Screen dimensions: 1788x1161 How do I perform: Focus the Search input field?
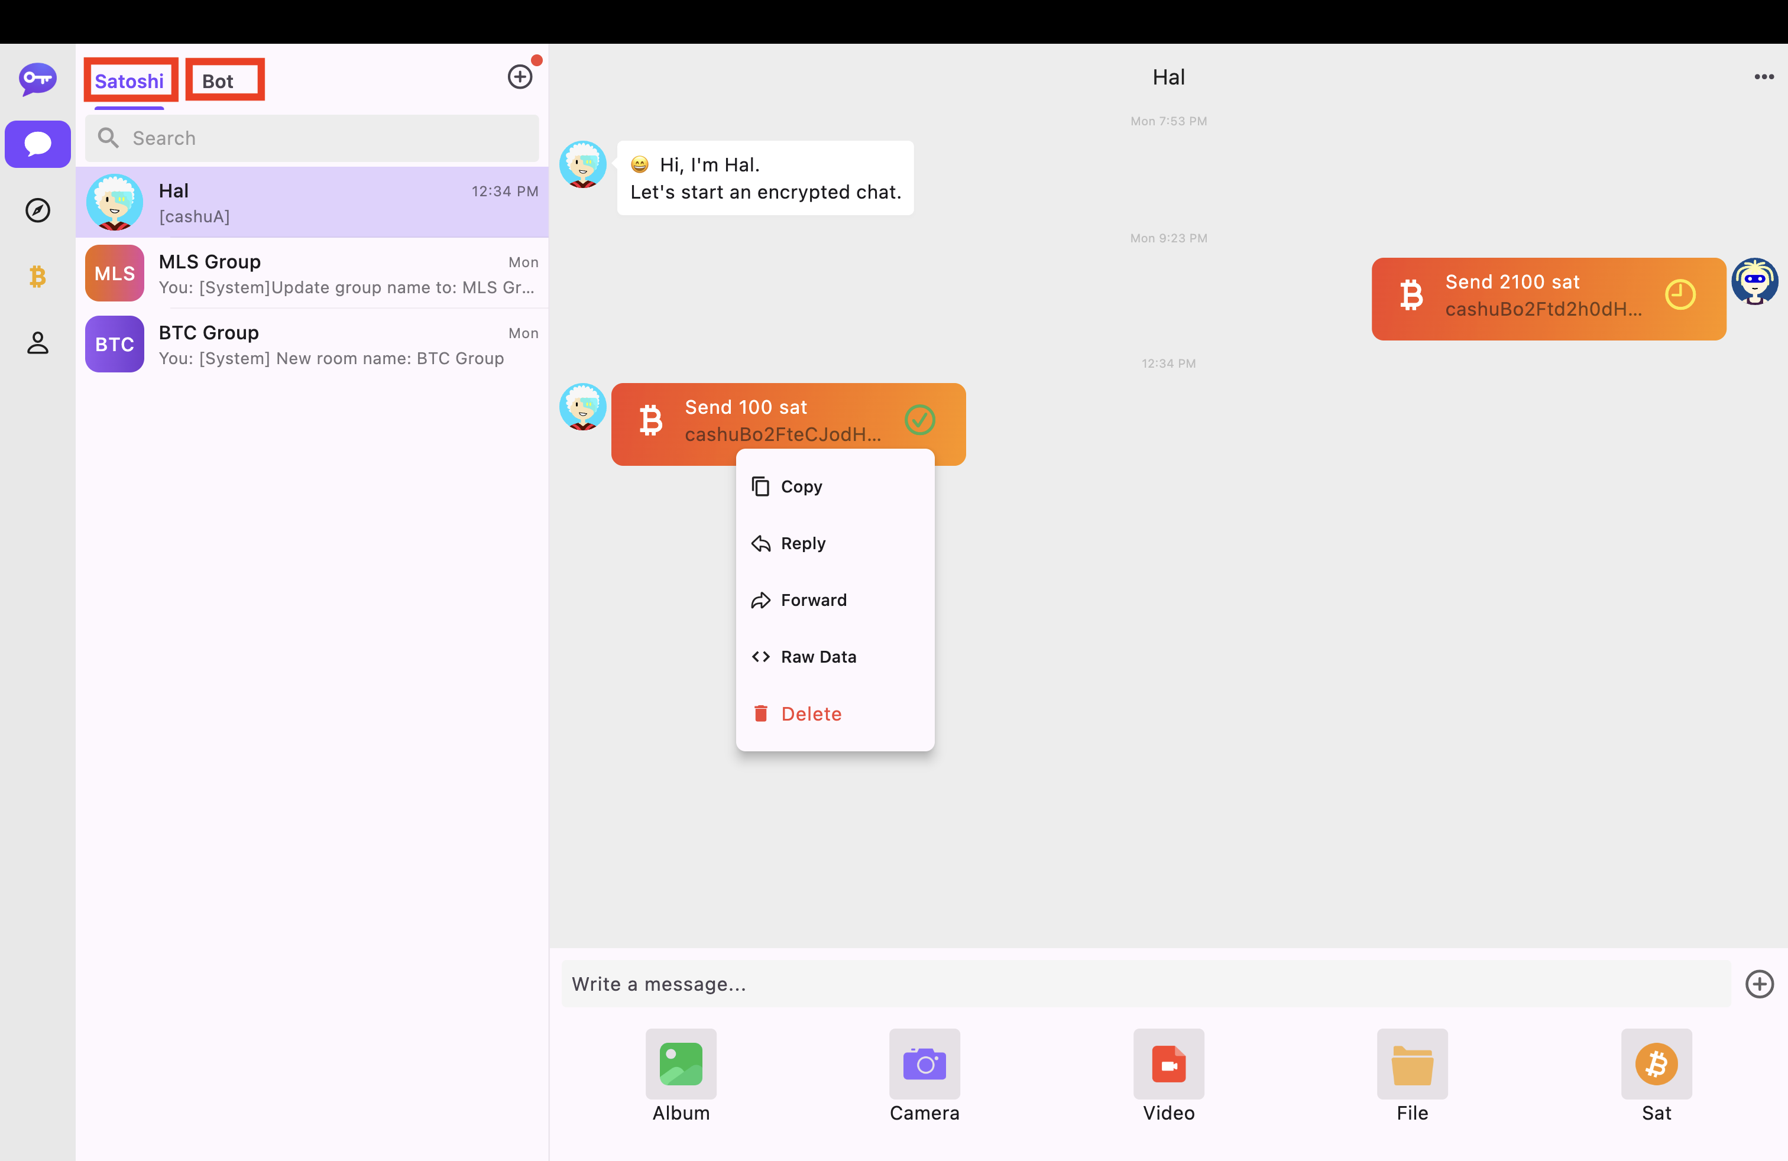coord(312,138)
